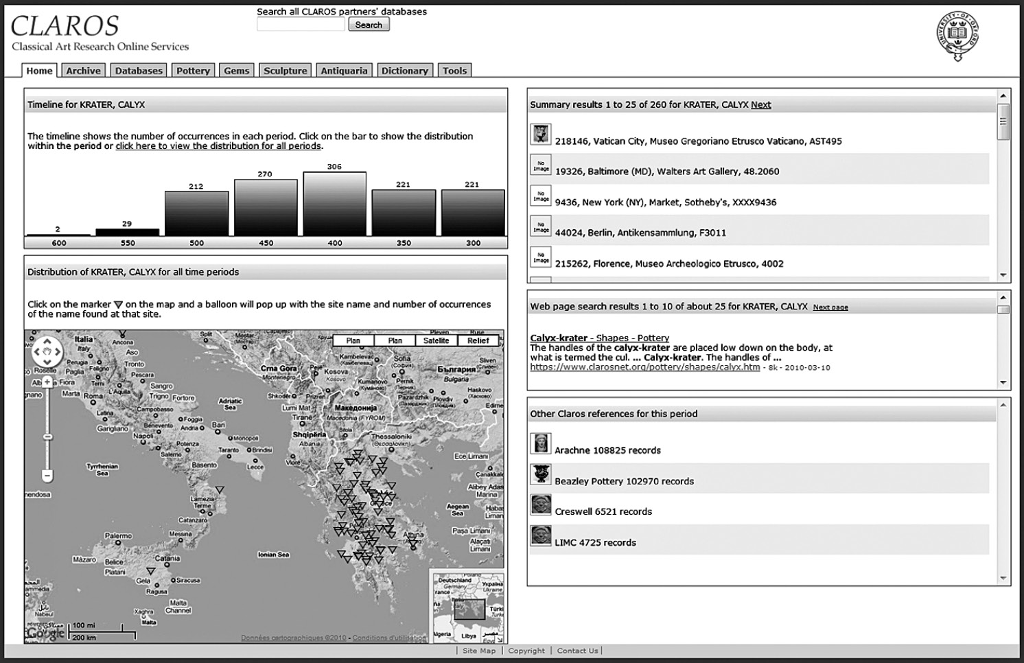
Task: Click the No Image icon for Florence record
Action: (x=541, y=257)
